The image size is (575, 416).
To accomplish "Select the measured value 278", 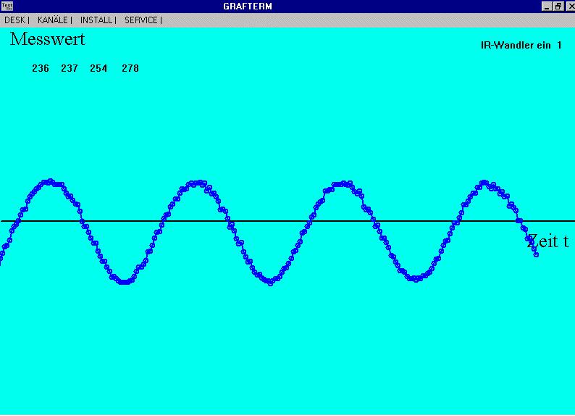I will (130, 69).
